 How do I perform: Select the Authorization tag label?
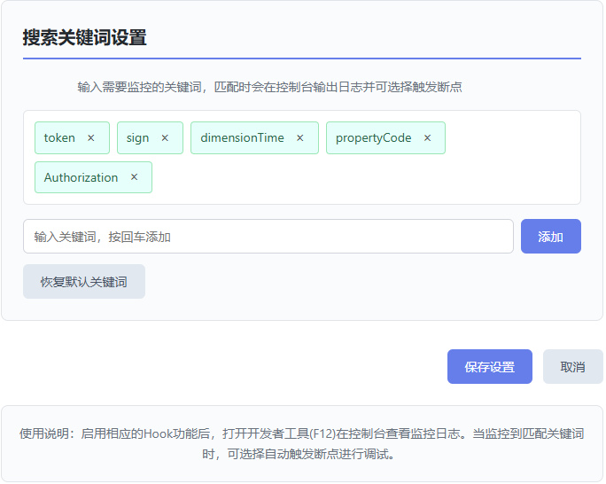pyautogui.click(x=81, y=177)
